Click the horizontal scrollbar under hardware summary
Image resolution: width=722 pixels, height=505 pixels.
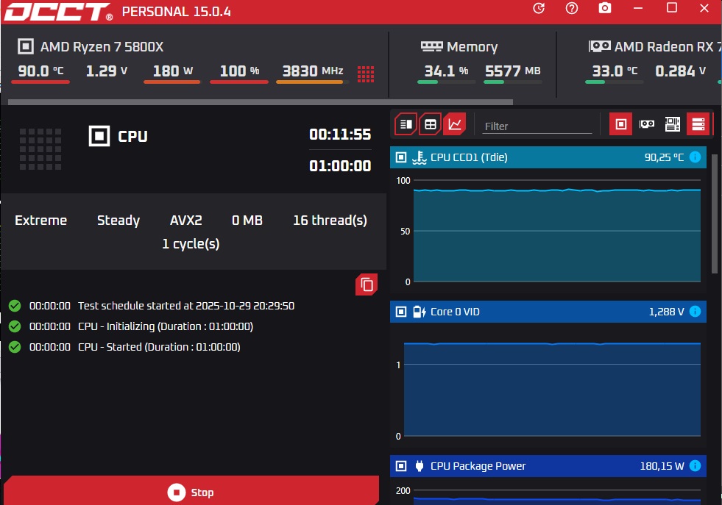(x=260, y=102)
